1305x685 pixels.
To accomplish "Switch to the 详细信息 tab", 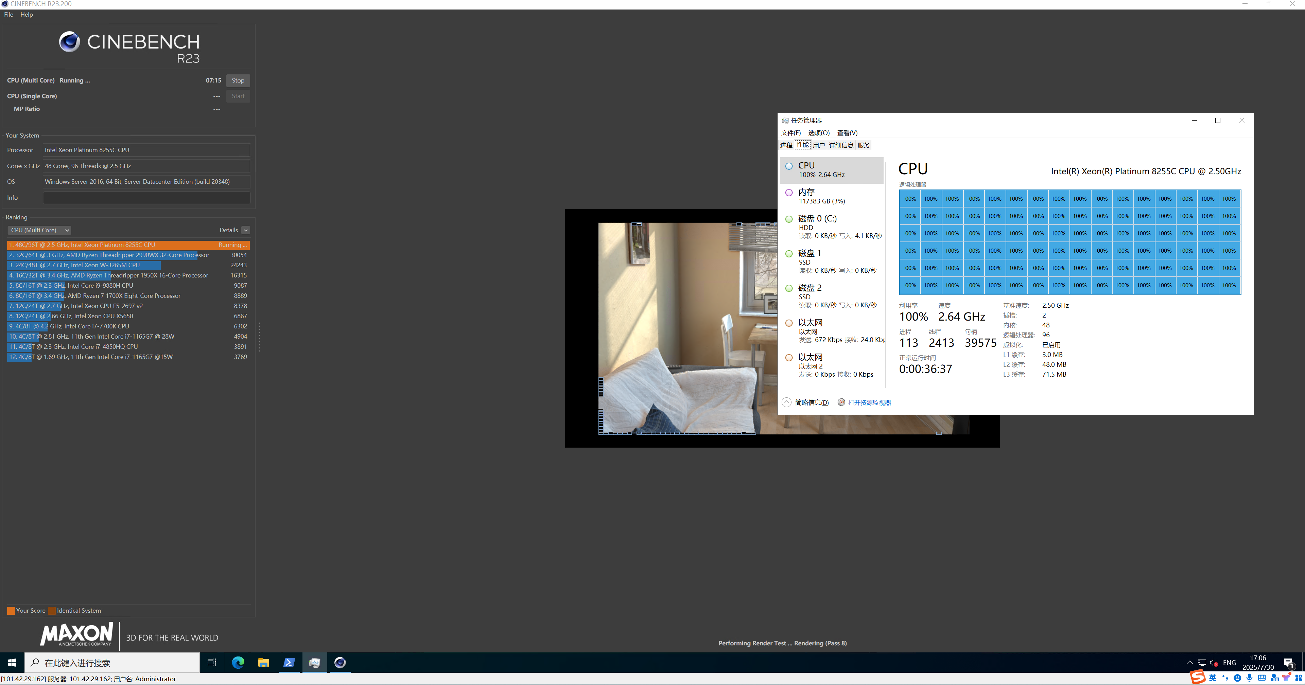I will coord(841,145).
